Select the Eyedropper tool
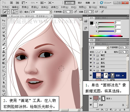130x112 pixels. pyautogui.click(x=4, y=39)
